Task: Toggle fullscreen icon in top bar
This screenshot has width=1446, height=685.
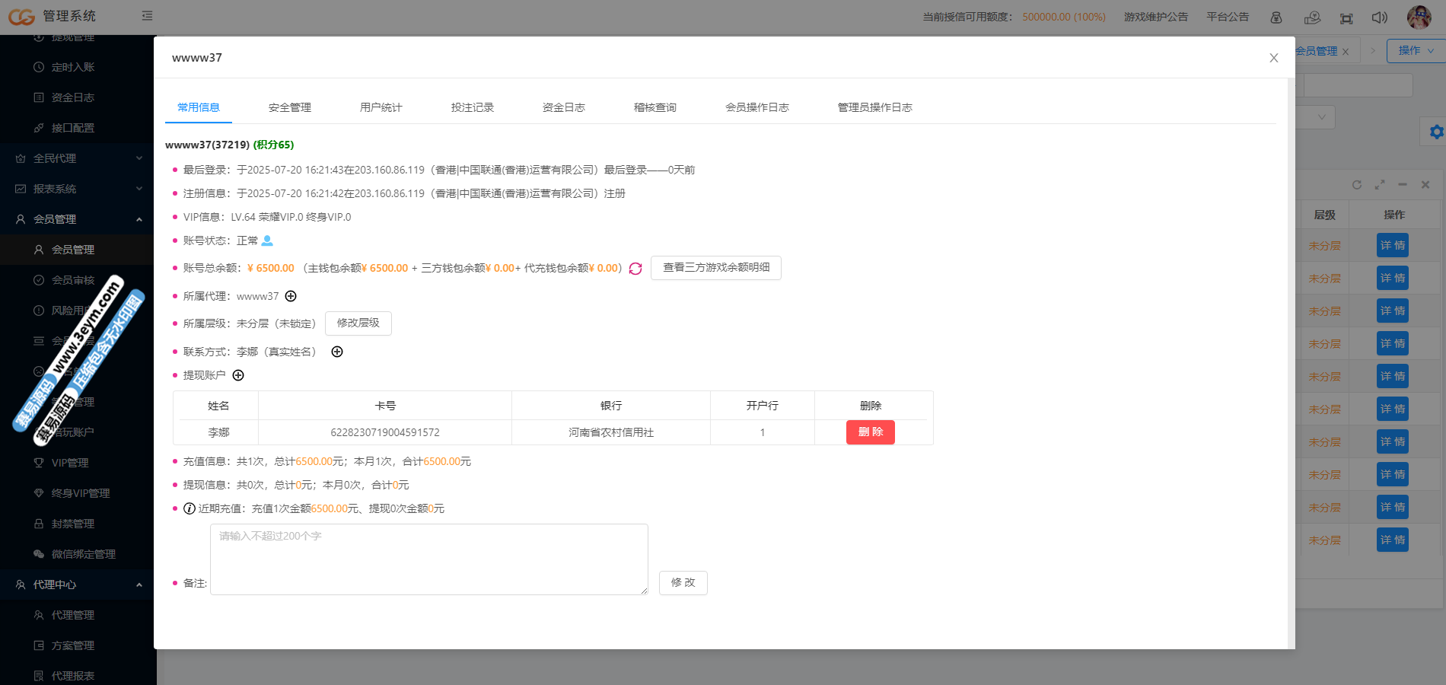Action: 1346,18
